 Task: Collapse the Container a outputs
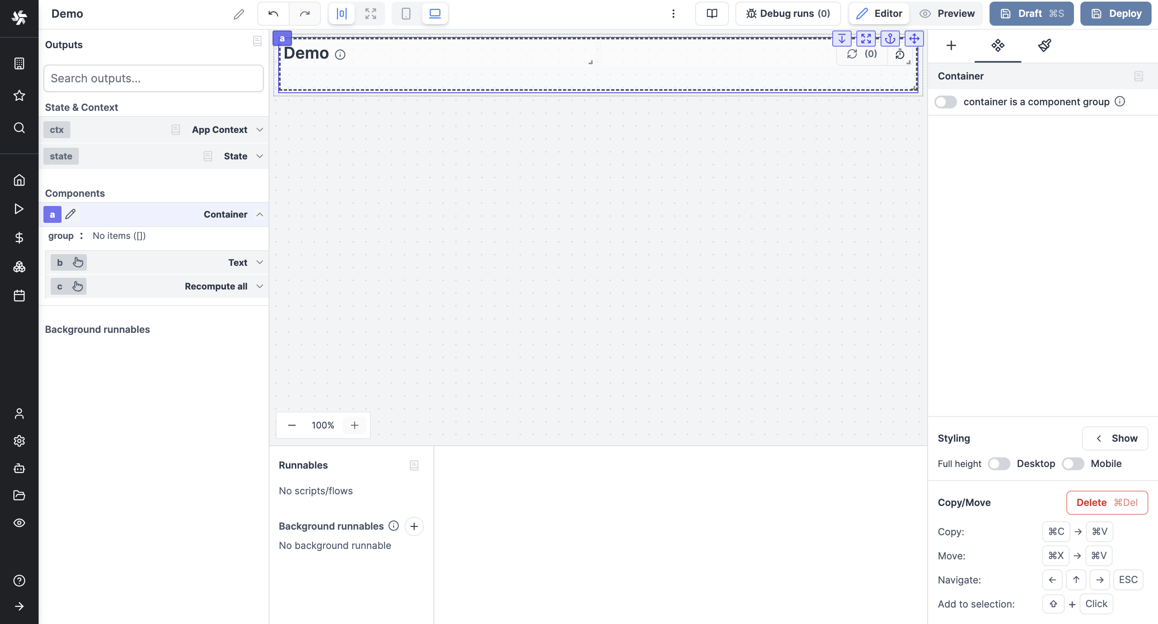[259, 214]
